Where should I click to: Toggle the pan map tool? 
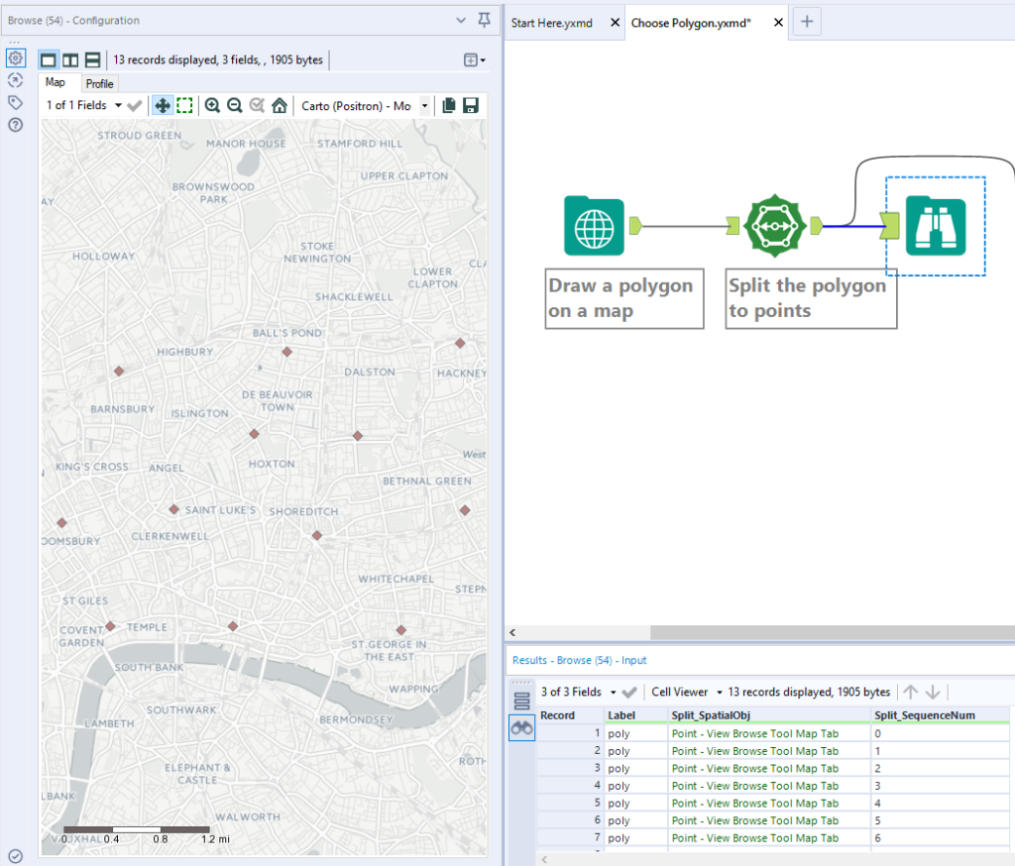click(162, 105)
